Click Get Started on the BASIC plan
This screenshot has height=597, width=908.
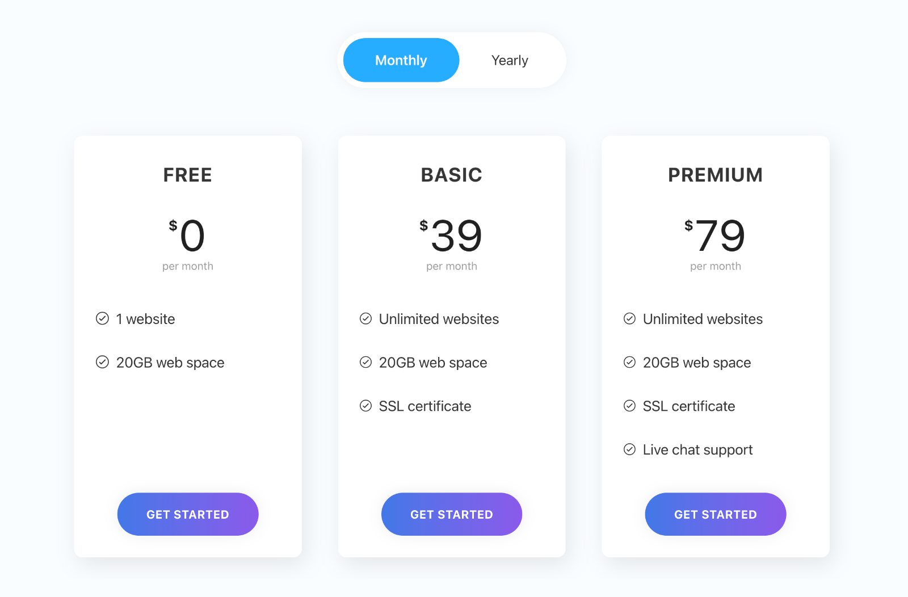(451, 514)
